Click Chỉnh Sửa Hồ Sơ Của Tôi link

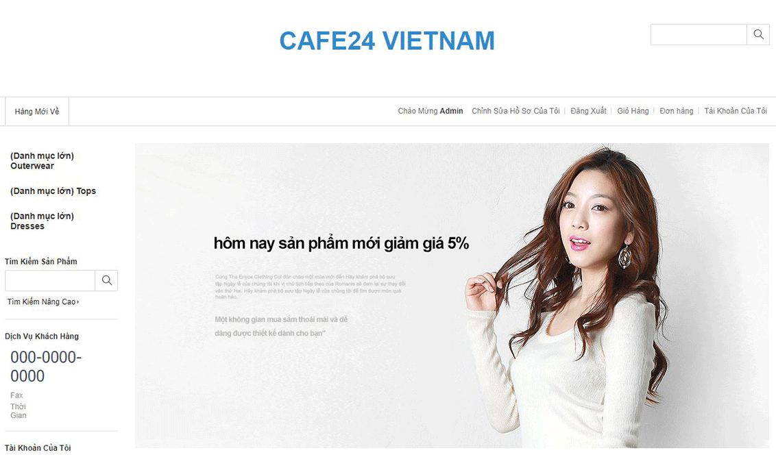pyautogui.click(x=516, y=111)
